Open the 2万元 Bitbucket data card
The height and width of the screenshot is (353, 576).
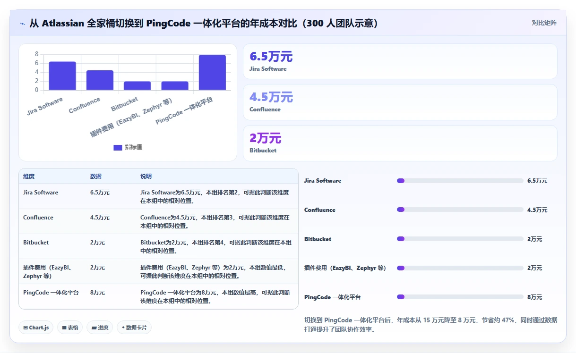click(x=400, y=143)
